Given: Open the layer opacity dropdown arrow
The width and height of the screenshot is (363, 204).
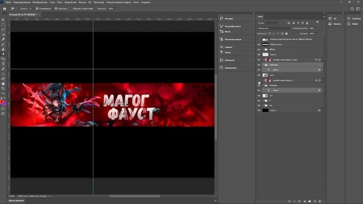Looking at the screenshot, I should tap(316, 28).
